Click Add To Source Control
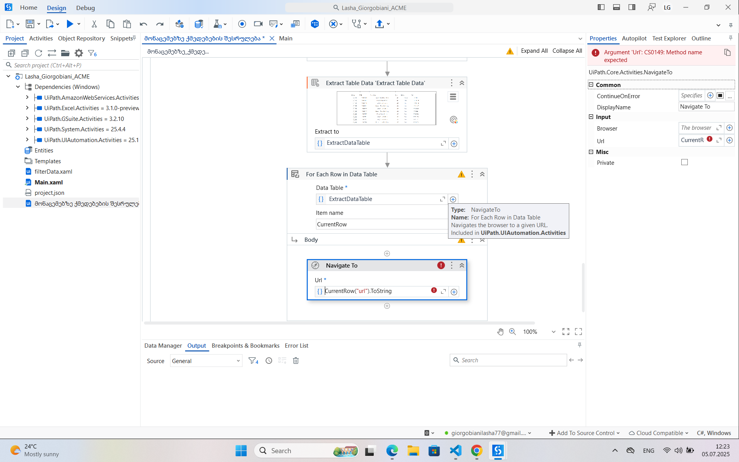Image resolution: width=739 pixels, height=462 pixels. tap(584, 433)
